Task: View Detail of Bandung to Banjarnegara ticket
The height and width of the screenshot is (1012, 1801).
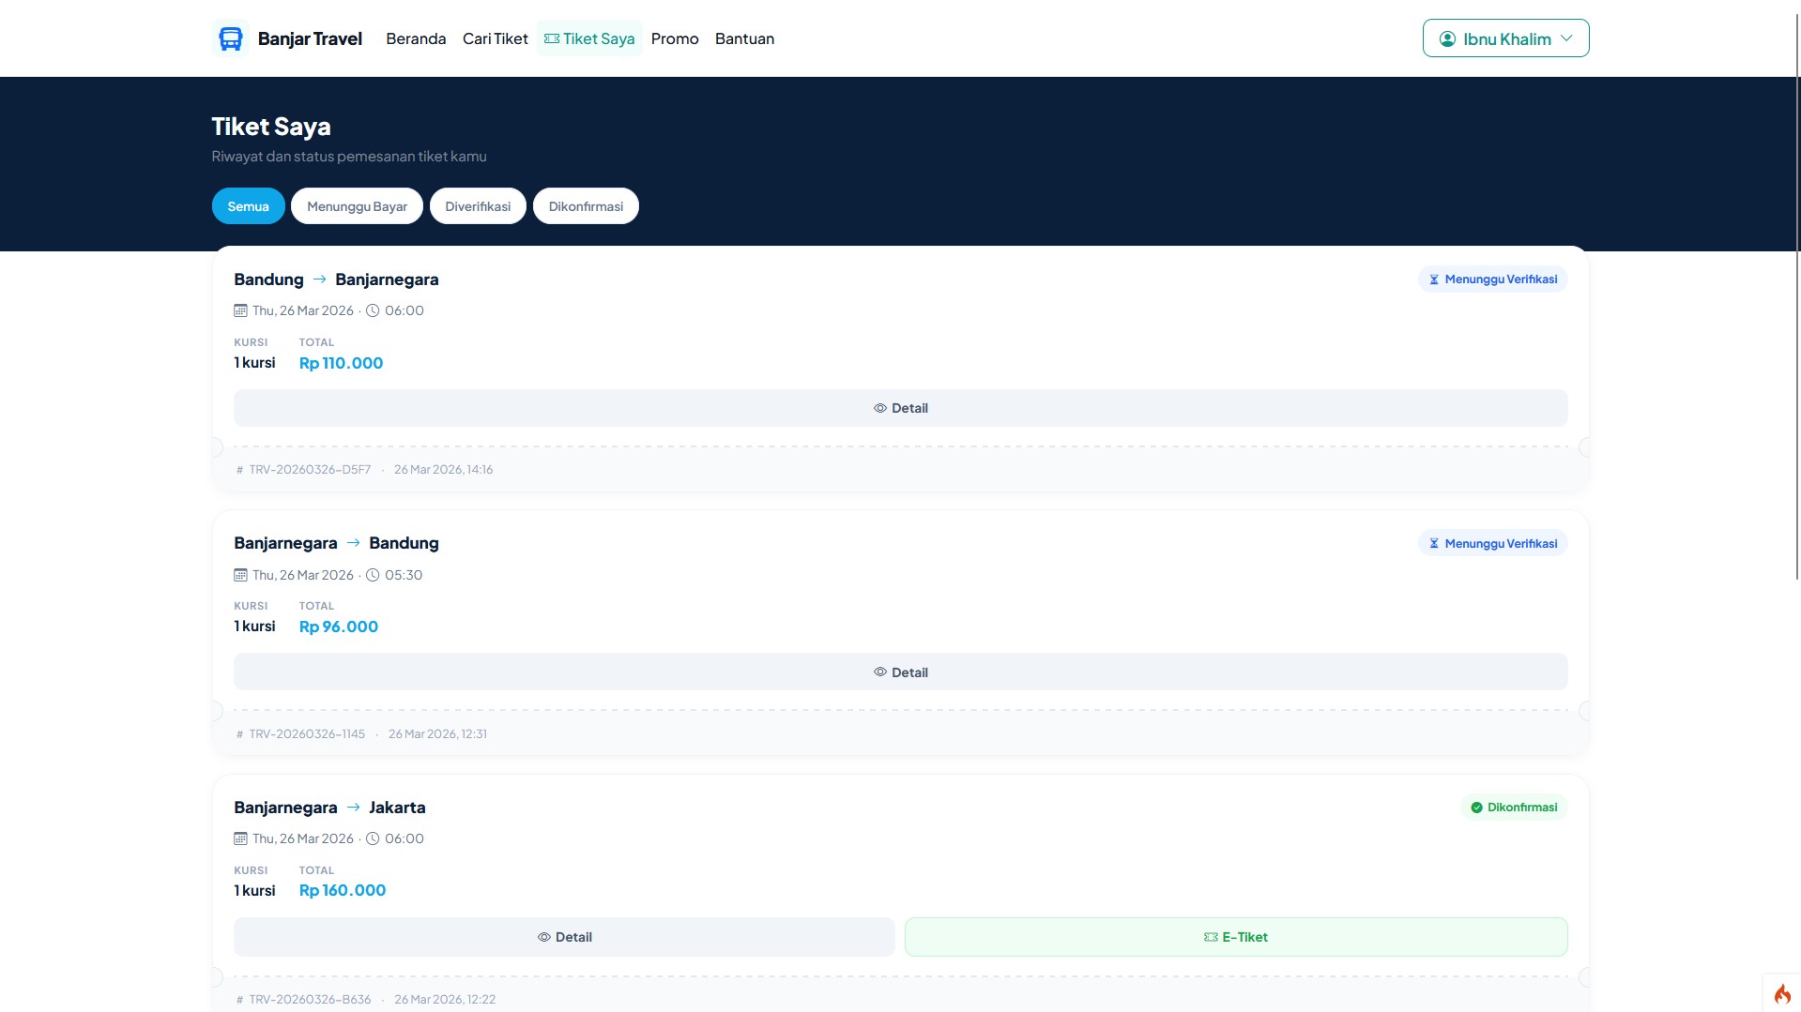Action: click(900, 408)
